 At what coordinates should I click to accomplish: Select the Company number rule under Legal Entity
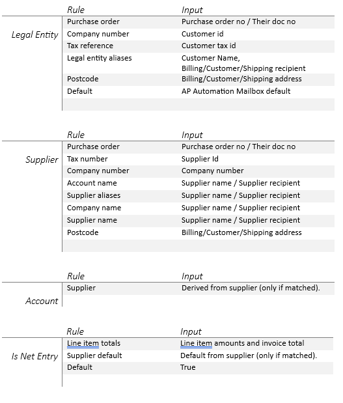click(x=98, y=34)
